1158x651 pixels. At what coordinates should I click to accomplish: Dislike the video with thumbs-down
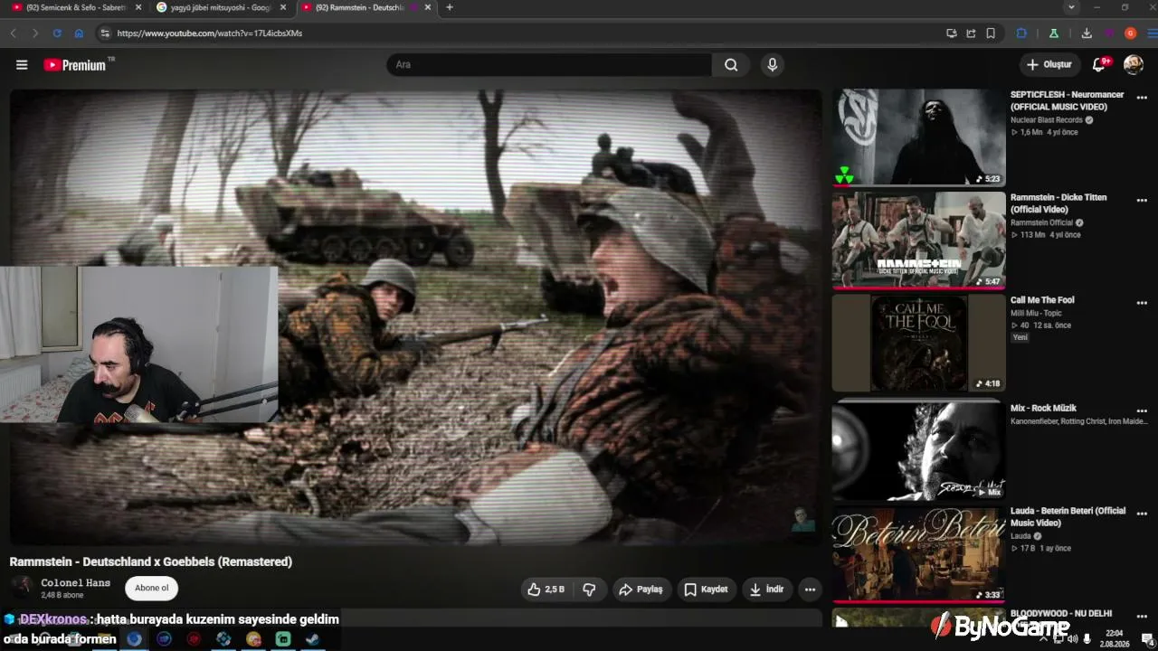(589, 590)
